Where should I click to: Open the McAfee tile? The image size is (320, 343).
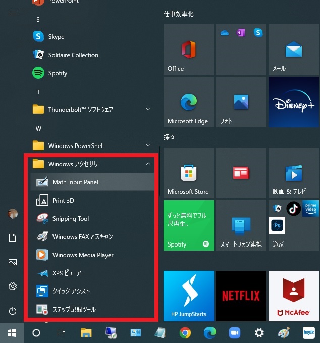[x=293, y=296]
